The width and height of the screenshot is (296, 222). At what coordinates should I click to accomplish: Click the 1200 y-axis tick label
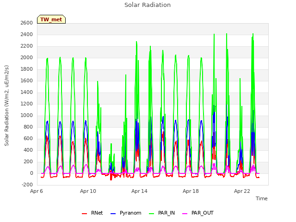pos(27,104)
